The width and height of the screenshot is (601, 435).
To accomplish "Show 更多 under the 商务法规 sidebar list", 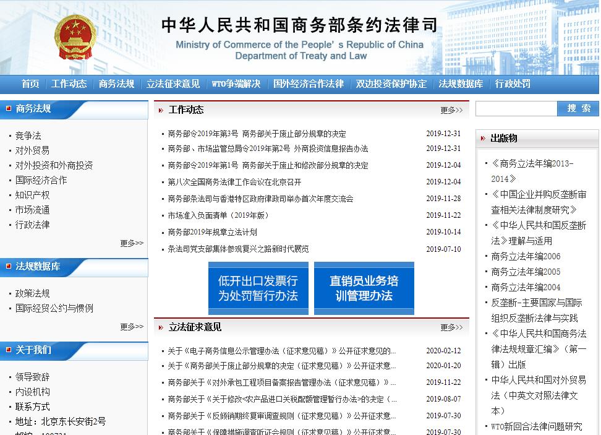I will tap(131, 243).
